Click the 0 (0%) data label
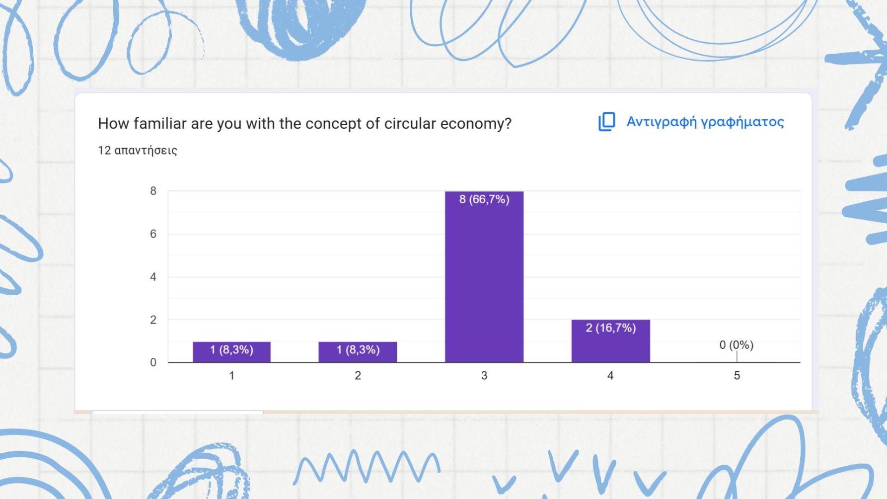This screenshot has height=499, width=887. [x=736, y=345]
